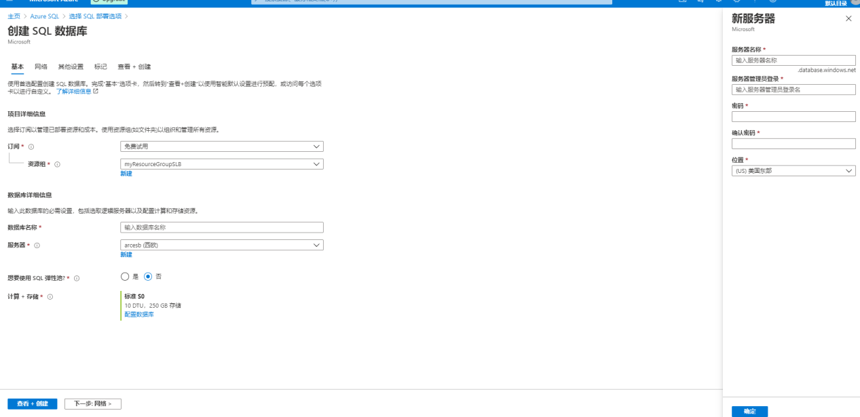
Task: Click the 密码 field
Action: tap(793, 117)
